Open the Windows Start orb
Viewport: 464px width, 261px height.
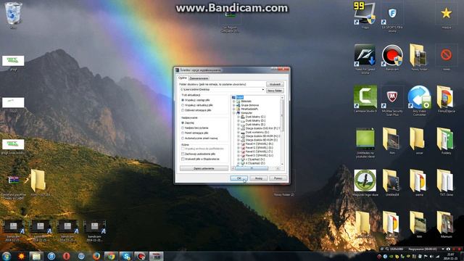[7, 256]
